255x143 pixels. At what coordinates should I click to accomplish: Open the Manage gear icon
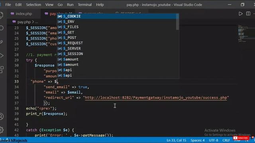click(x=1, y=129)
